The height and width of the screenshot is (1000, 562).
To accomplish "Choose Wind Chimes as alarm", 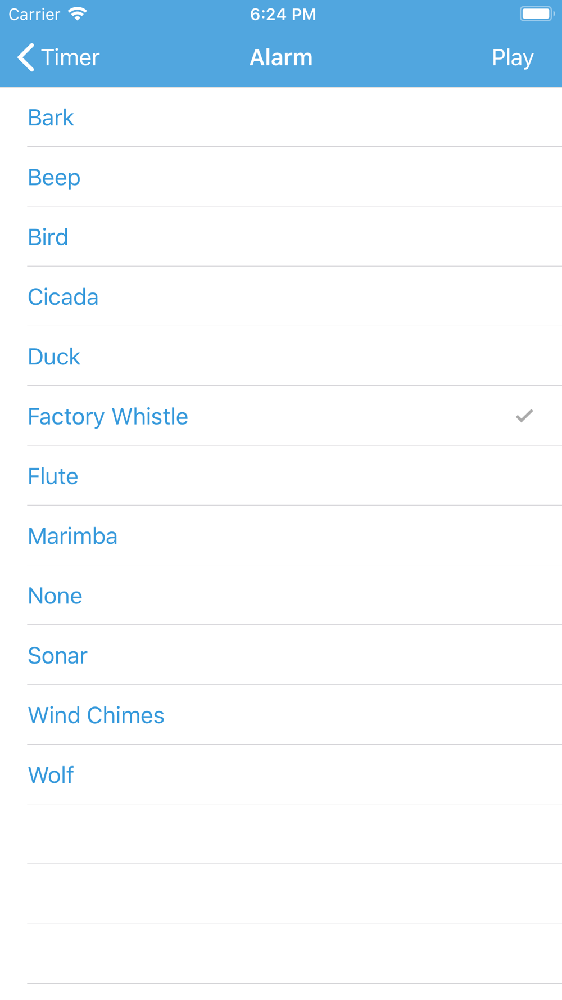I will 281,715.
